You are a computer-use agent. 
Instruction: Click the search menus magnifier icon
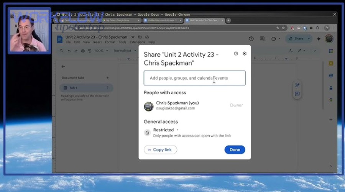coord(62,51)
